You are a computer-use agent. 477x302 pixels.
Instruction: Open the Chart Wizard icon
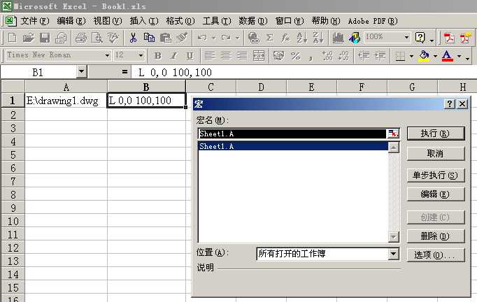coord(338,38)
